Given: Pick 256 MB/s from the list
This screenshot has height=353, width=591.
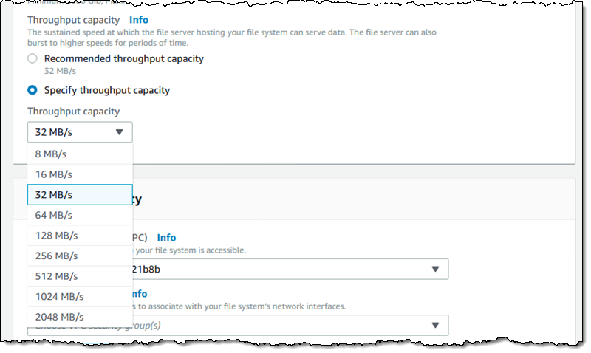Looking at the screenshot, I should [80, 256].
